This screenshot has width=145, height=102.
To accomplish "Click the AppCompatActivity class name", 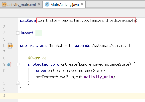I will pyautogui.click(x=109, y=46).
